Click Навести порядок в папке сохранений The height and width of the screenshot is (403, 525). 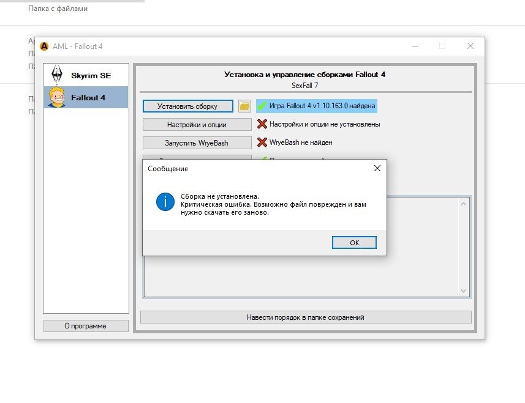pyautogui.click(x=306, y=317)
